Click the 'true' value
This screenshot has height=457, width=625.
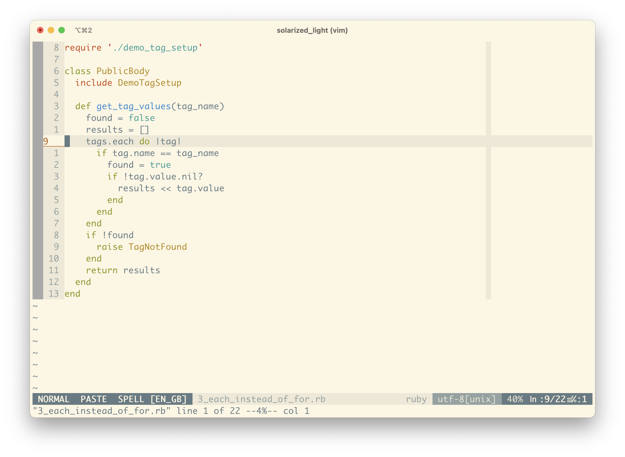click(x=160, y=165)
